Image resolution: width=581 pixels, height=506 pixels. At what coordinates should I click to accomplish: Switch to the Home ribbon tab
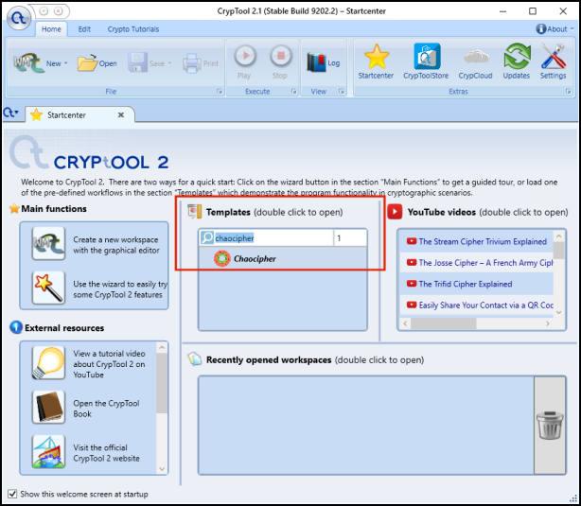coord(51,29)
